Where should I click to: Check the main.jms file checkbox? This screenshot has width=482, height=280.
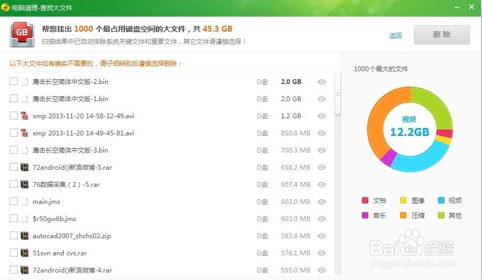pos(13,201)
